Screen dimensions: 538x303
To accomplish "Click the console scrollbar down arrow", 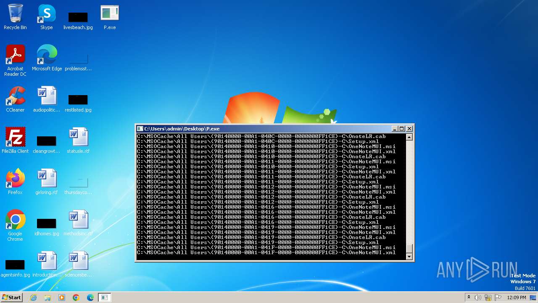I will click(x=409, y=257).
